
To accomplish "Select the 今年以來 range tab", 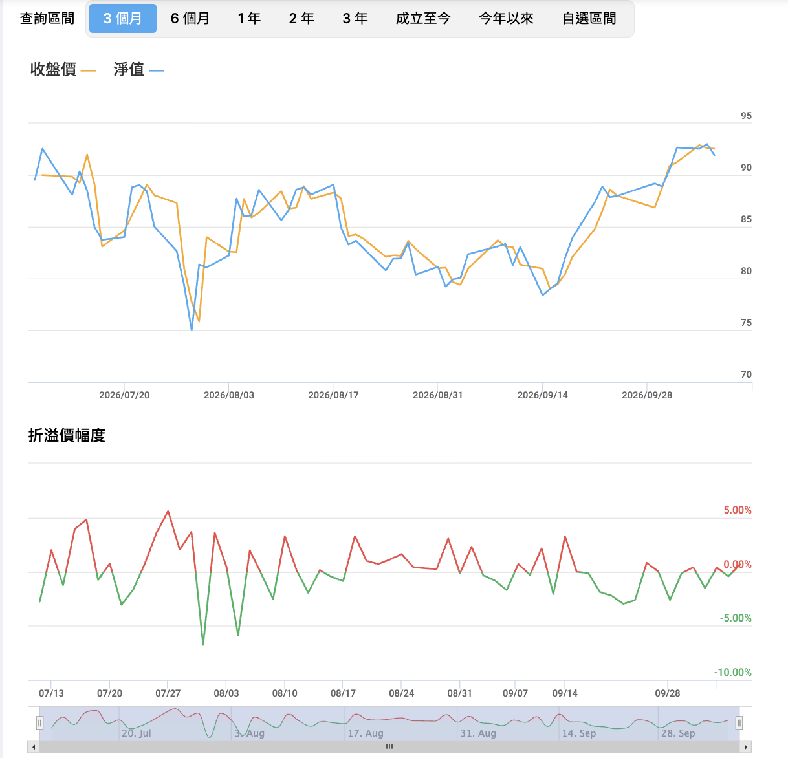I will tap(506, 19).
